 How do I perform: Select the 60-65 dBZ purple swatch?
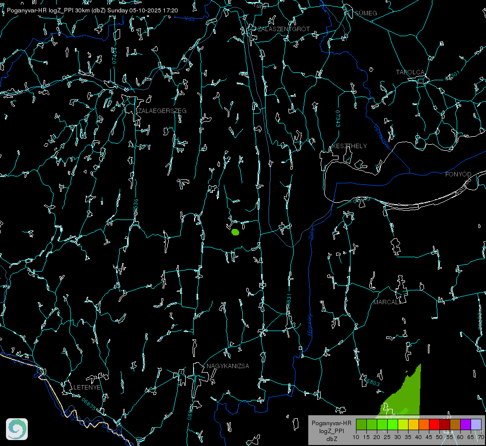point(466,424)
